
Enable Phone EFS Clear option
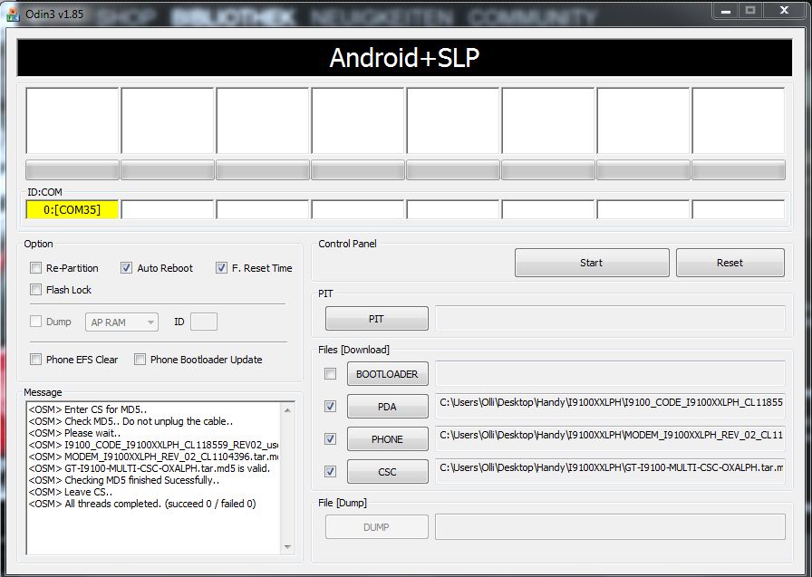click(35, 360)
